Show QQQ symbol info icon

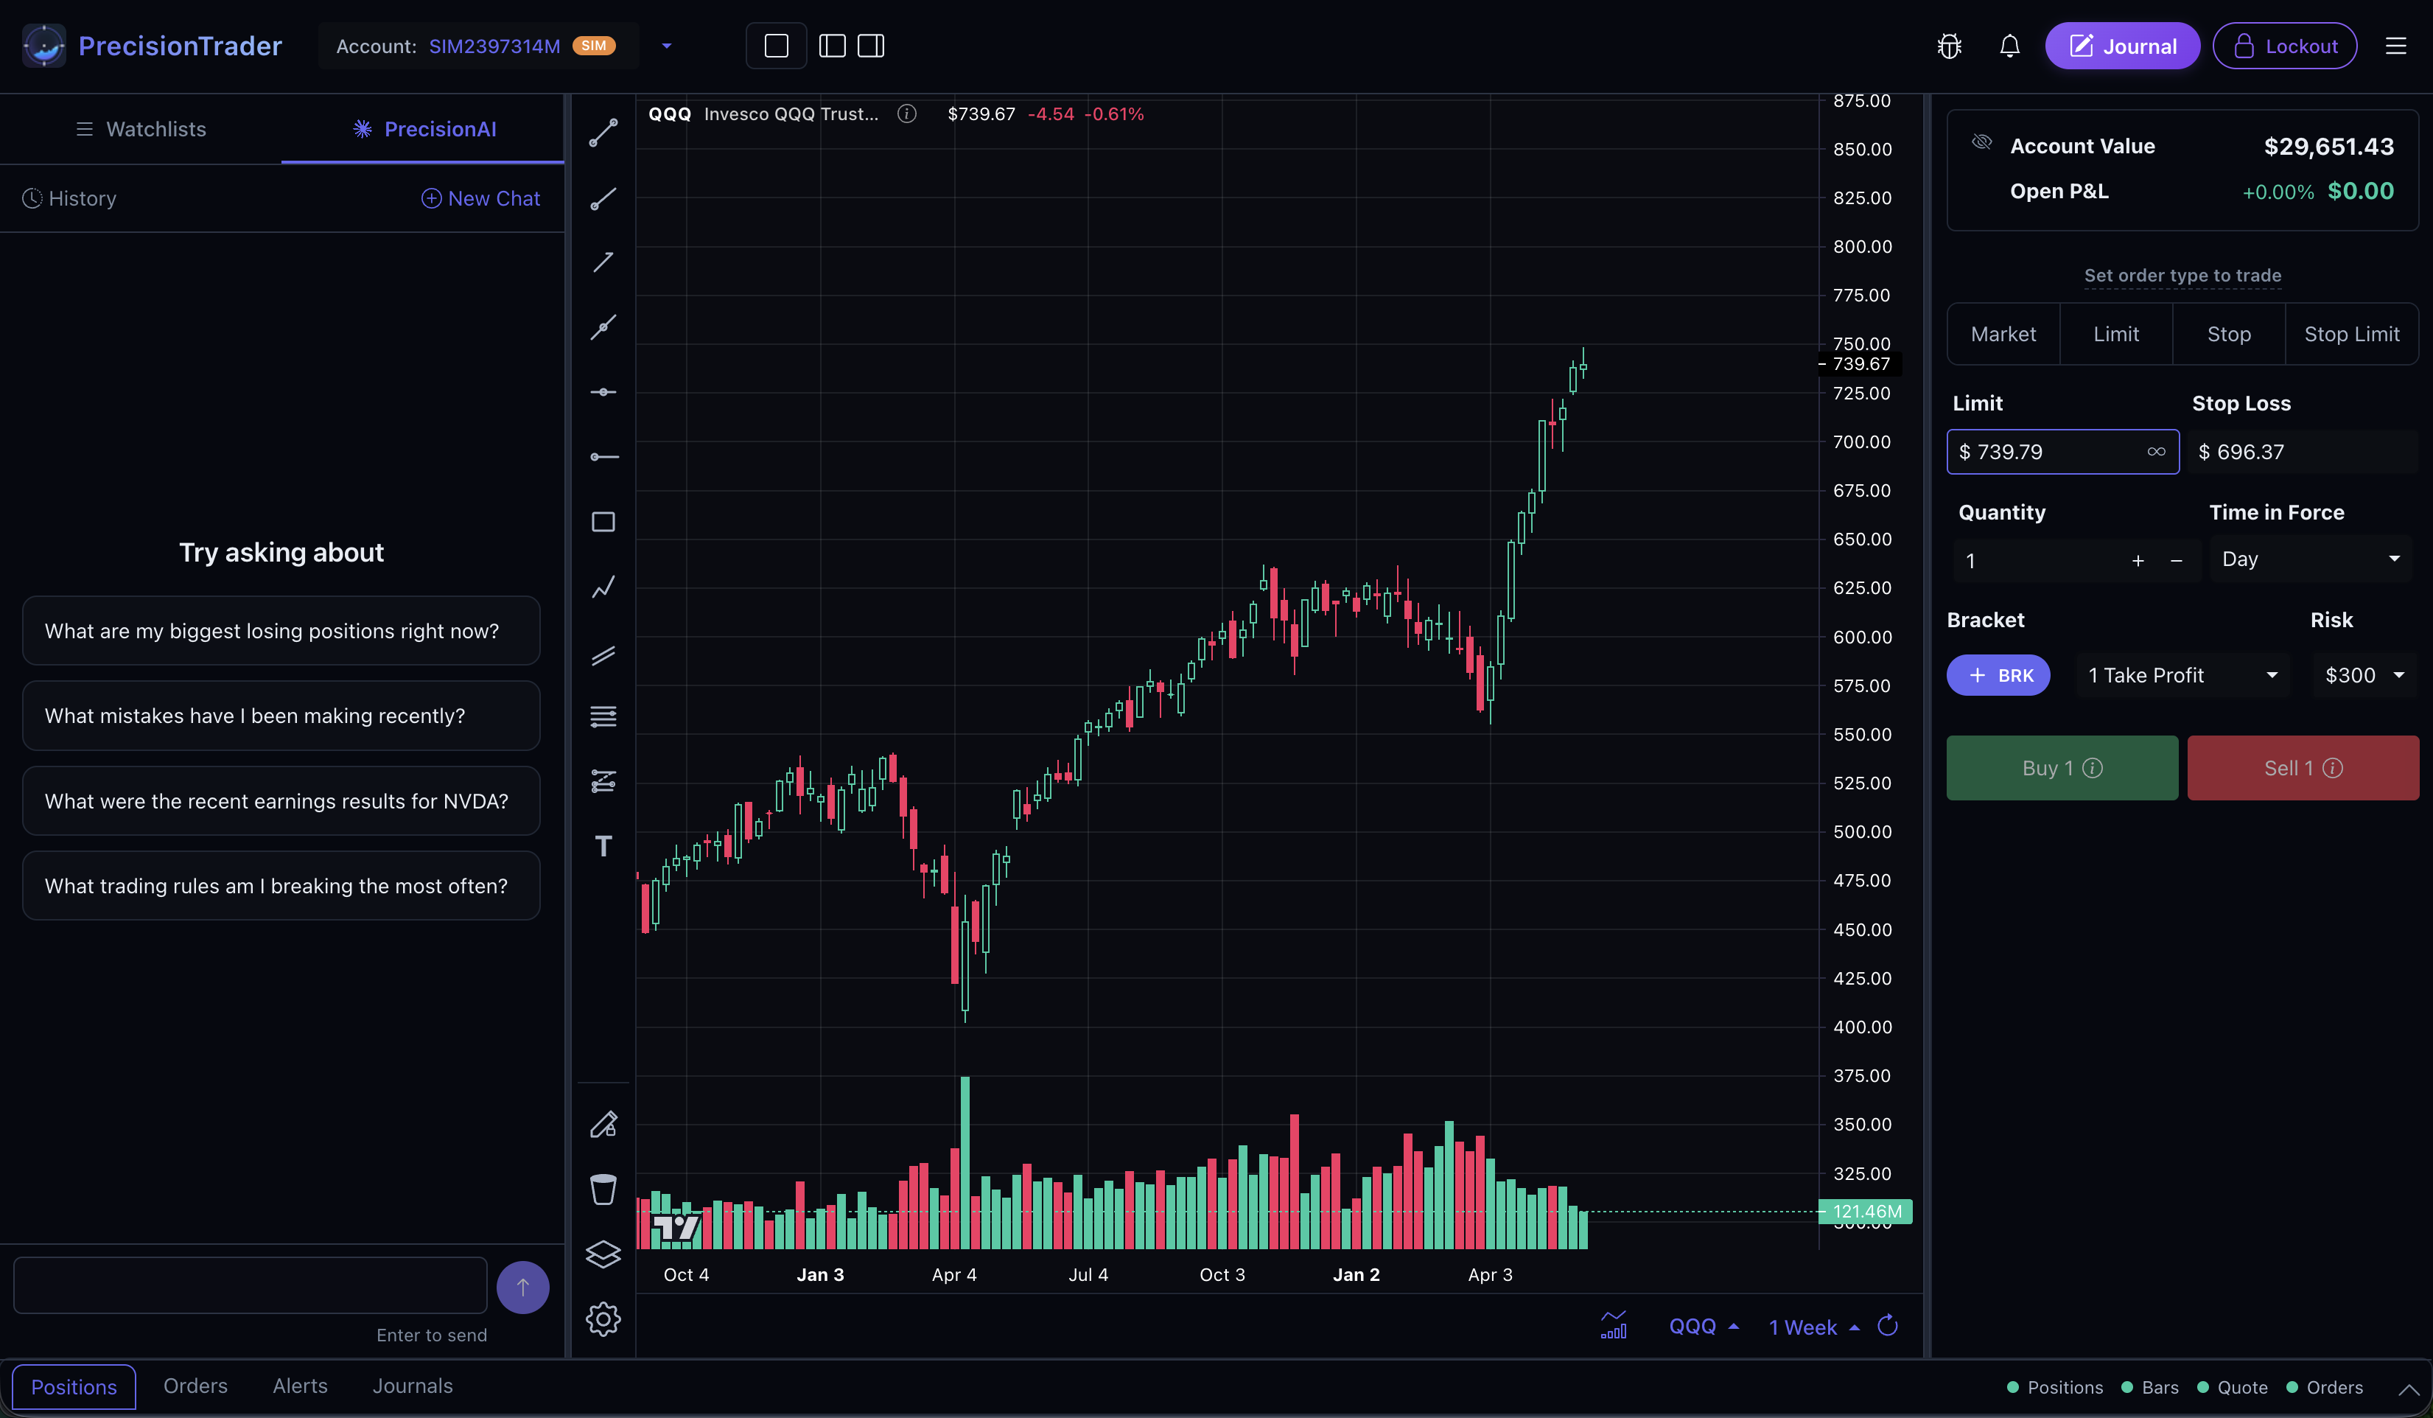point(906,114)
